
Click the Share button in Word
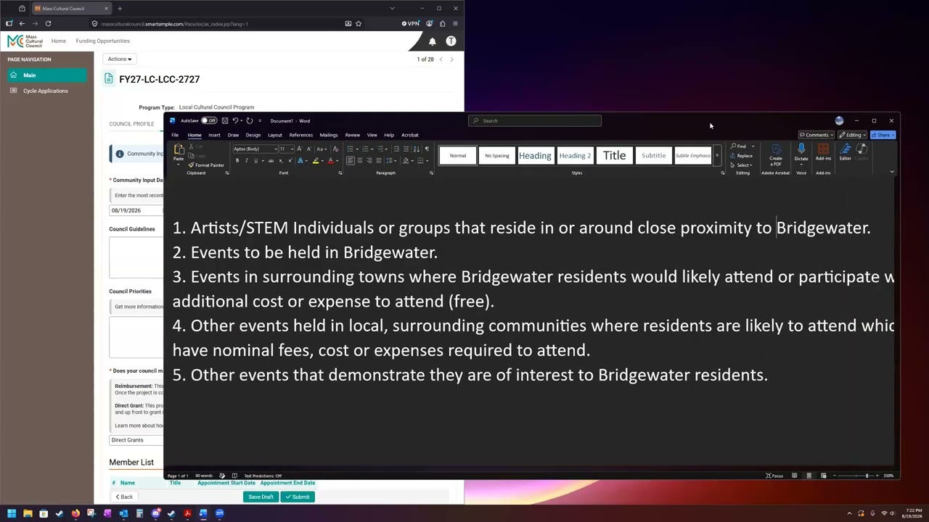pyautogui.click(x=883, y=135)
